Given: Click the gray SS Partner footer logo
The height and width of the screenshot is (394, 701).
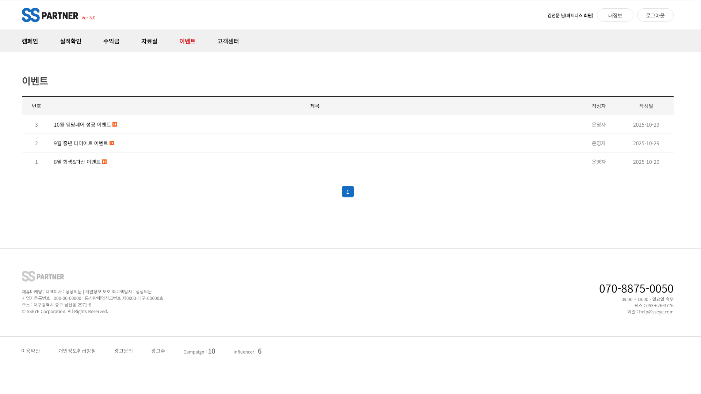Looking at the screenshot, I should tap(43, 276).
